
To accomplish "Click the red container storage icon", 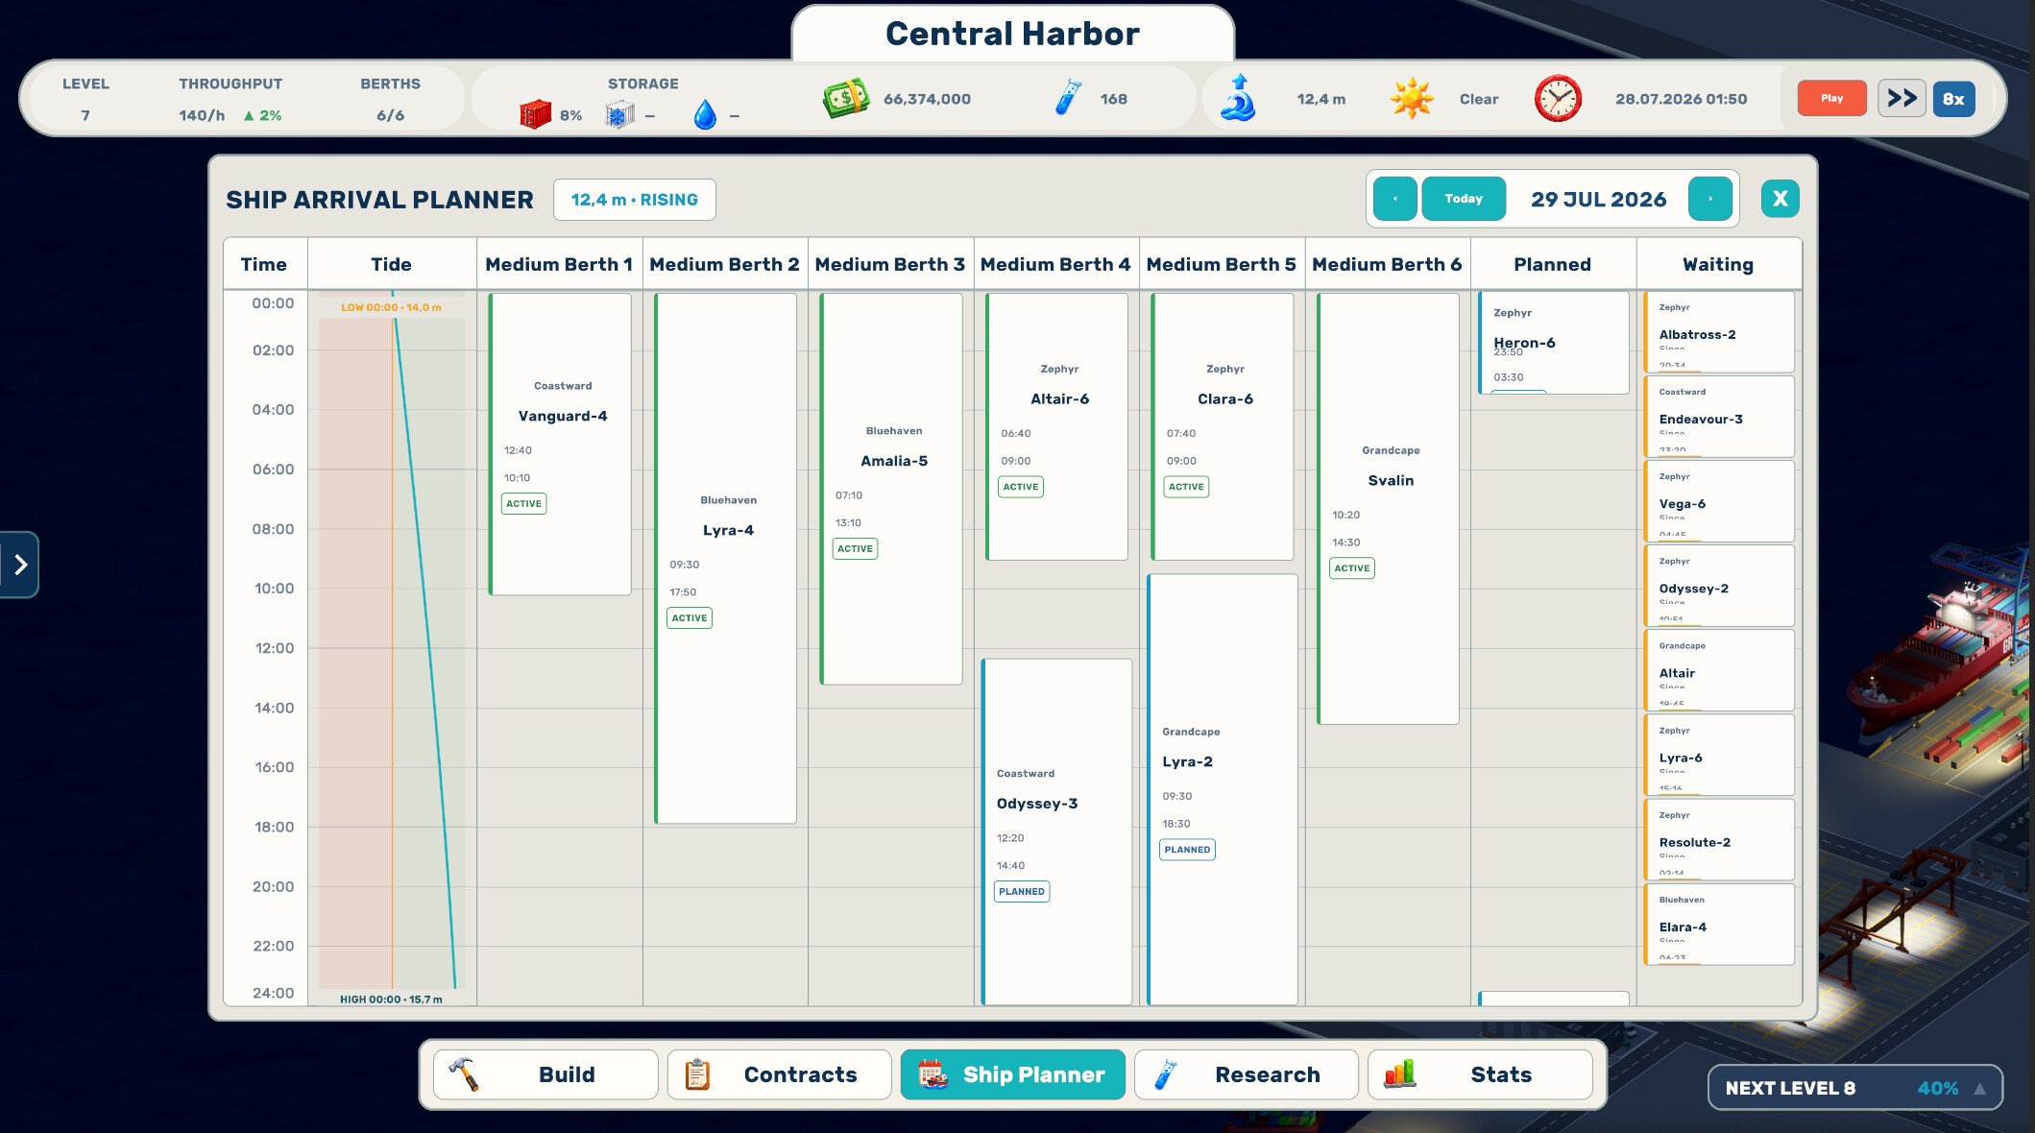I will click(x=535, y=114).
